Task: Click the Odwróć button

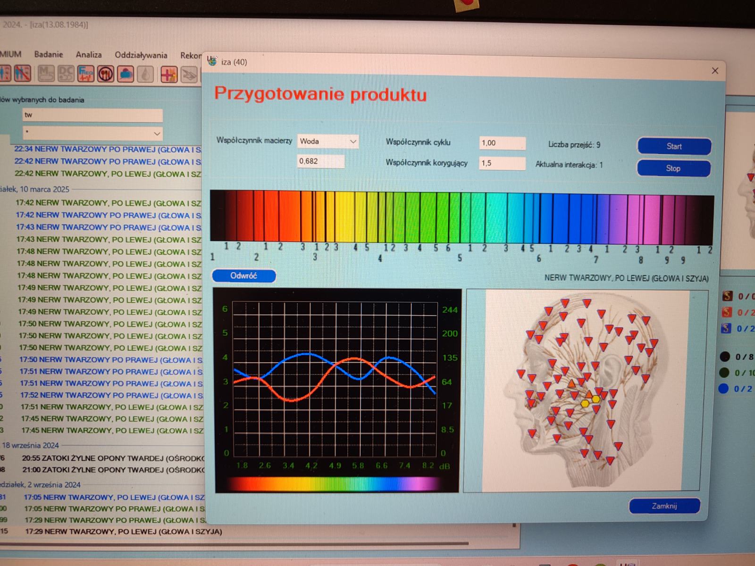Action: pyautogui.click(x=243, y=276)
